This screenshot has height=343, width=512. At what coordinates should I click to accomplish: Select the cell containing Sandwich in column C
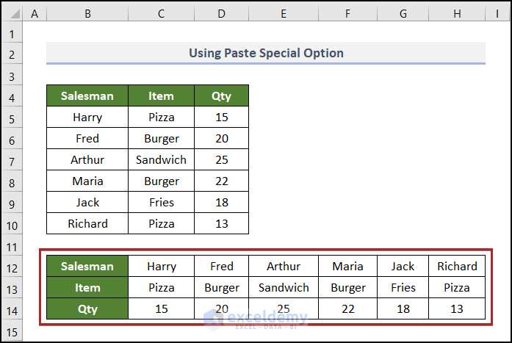[x=161, y=159]
